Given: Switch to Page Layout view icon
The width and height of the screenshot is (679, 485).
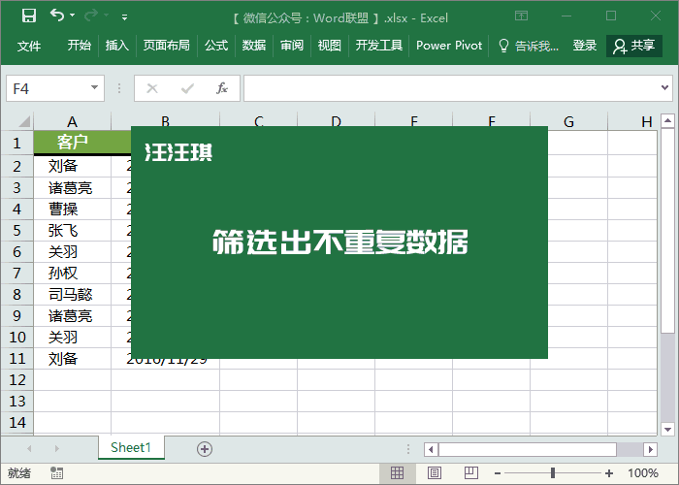Looking at the screenshot, I should pyautogui.click(x=435, y=473).
